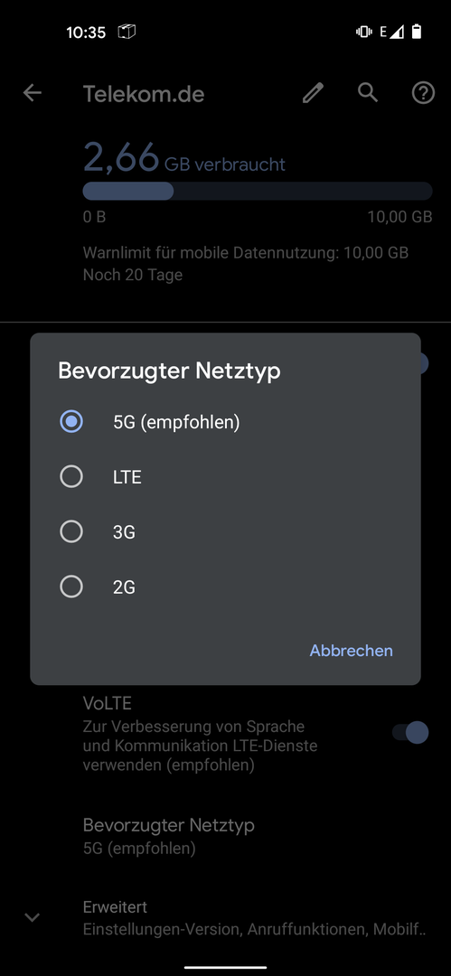Tap the VoLTE setting label
Viewport: 451px width, 976px height.
point(108,703)
